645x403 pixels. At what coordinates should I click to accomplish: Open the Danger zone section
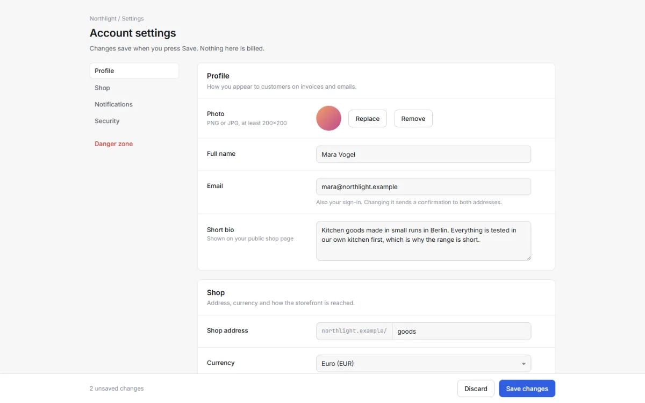tap(134, 144)
